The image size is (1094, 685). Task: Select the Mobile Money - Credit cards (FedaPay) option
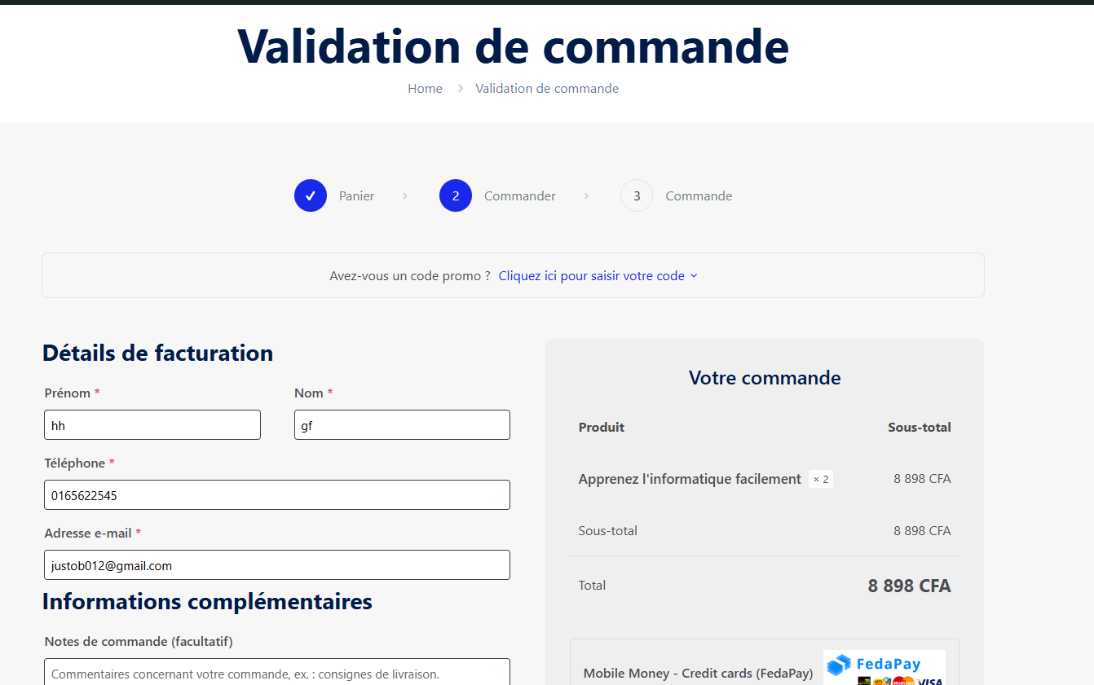[x=698, y=674]
